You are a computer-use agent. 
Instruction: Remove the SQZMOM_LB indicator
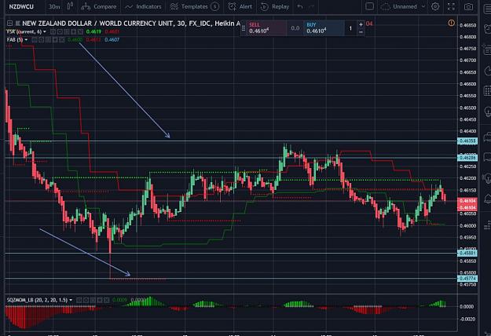(107, 300)
